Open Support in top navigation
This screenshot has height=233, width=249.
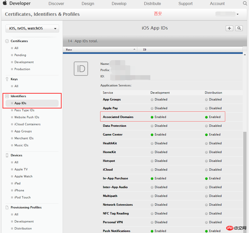[185, 4]
